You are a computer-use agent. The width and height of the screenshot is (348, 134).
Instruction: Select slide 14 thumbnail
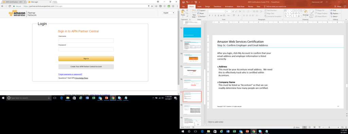tap(192, 58)
